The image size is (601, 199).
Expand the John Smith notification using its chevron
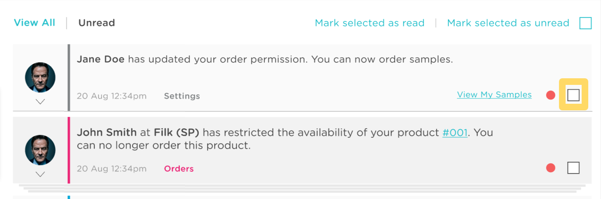(x=40, y=174)
